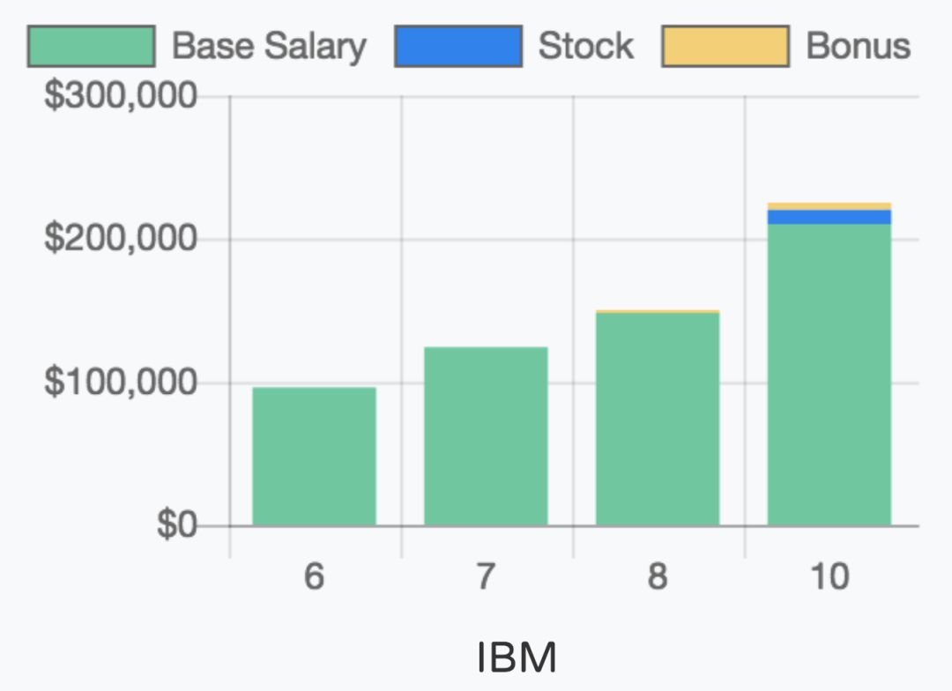952x691 pixels.
Task: Click the yellow Bonus segment on level 10
Action: (829, 206)
